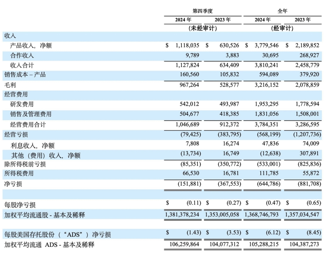Click SG&A value 504,677
The image size is (326, 256).
(190, 114)
